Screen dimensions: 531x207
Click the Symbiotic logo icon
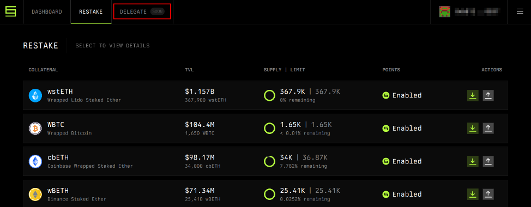pyautogui.click(x=11, y=12)
